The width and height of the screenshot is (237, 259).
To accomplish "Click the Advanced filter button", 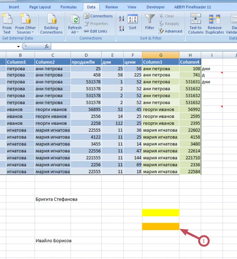I will 170,31.
